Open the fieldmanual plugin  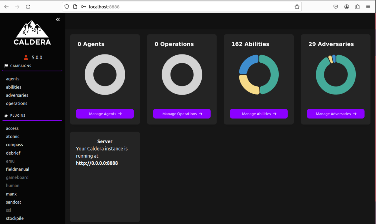[x=18, y=169]
